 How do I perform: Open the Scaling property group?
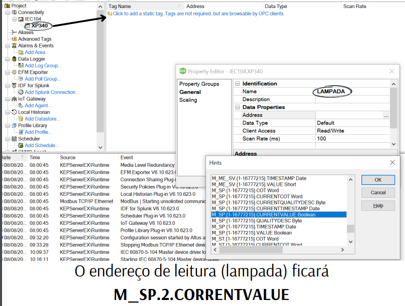188,100
